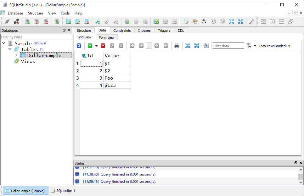Select the cell containing $123
This screenshot has width=304, height=196.
point(117,85)
